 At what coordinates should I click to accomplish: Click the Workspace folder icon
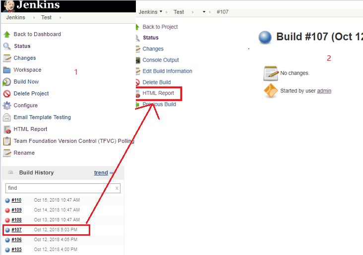(x=7, y=70)
